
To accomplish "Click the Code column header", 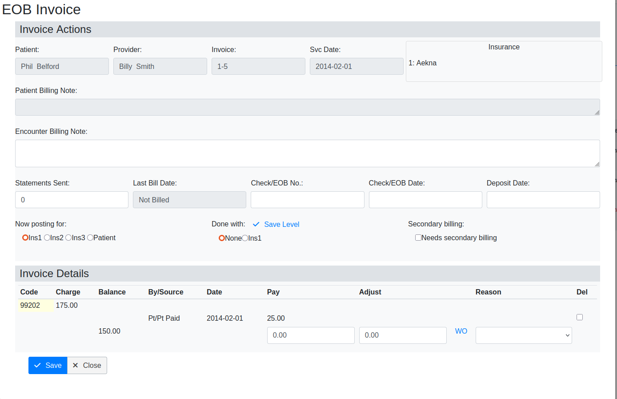I will 29,292.
